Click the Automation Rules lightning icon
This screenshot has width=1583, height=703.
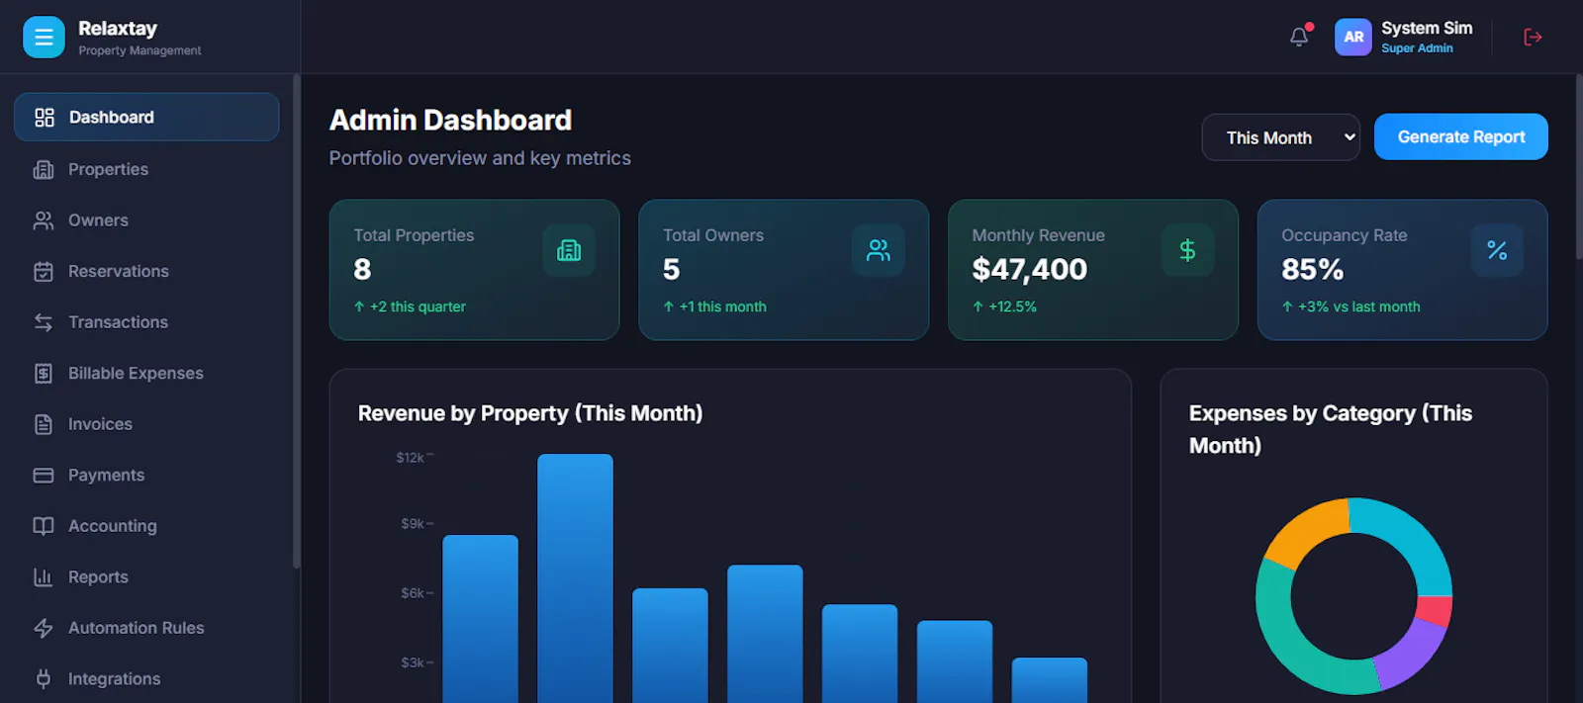pos(44,628)
